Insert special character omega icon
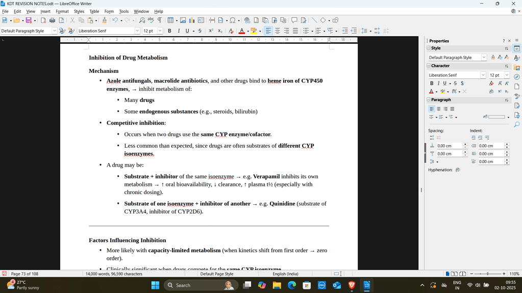Image resolution: width=522 pixels, height=293 pixels. [x=233, y=20]
